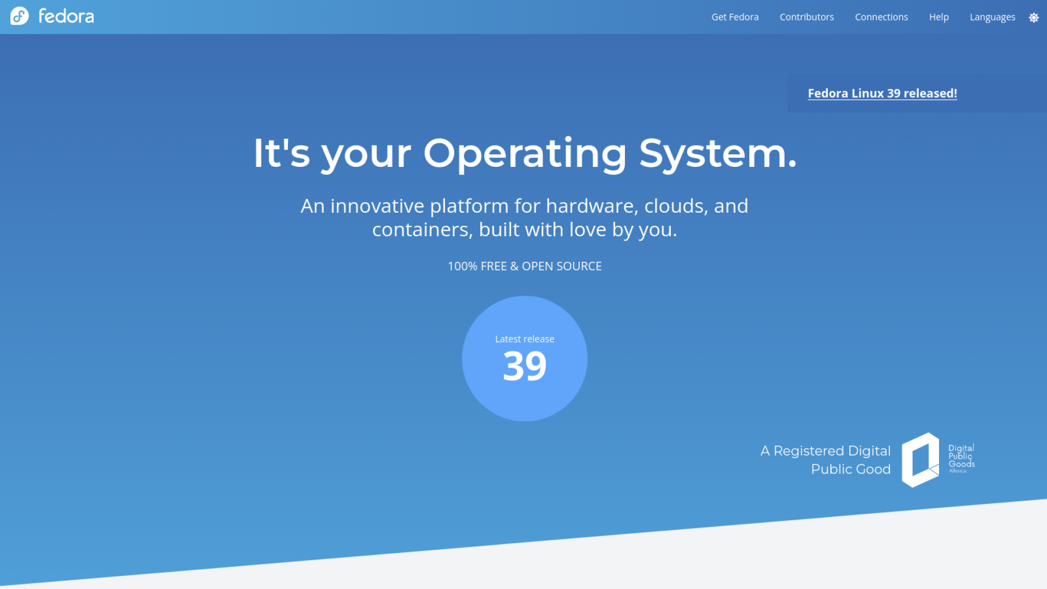Click the Digital Public Goods Alliance wordmark
The width and height of the screenshot is (1047, 589).
[x=961, y=458]
